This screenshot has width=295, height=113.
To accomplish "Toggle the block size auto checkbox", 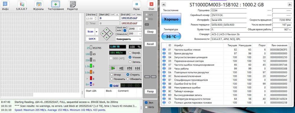I will coord(125,30).
